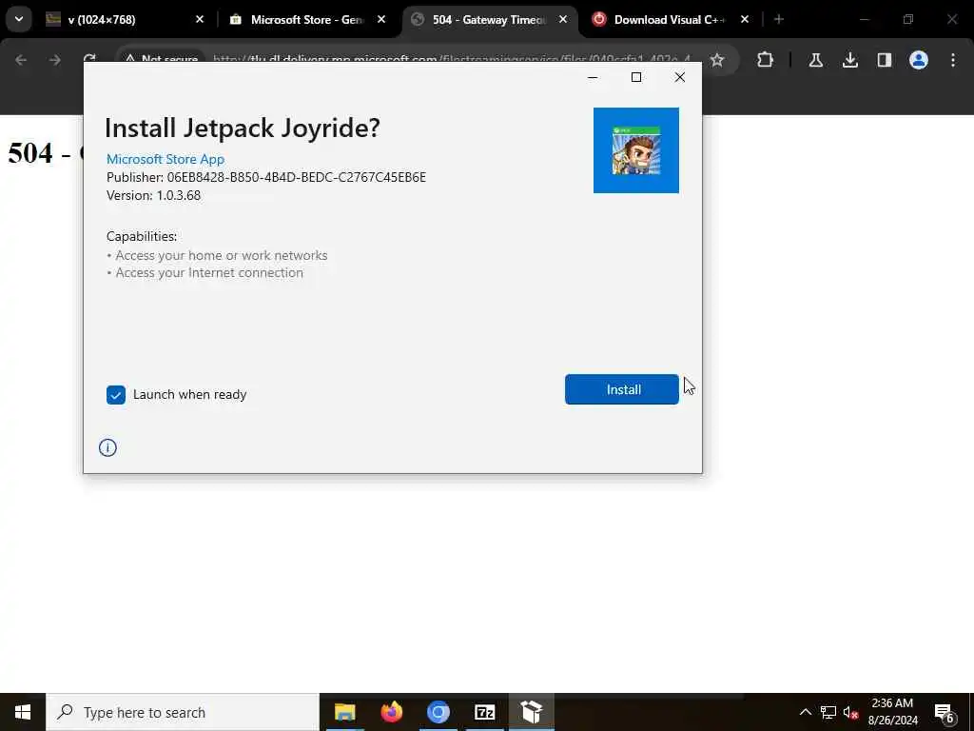
Task: Click the Type here to search box
Action: (x=183, y=712)
